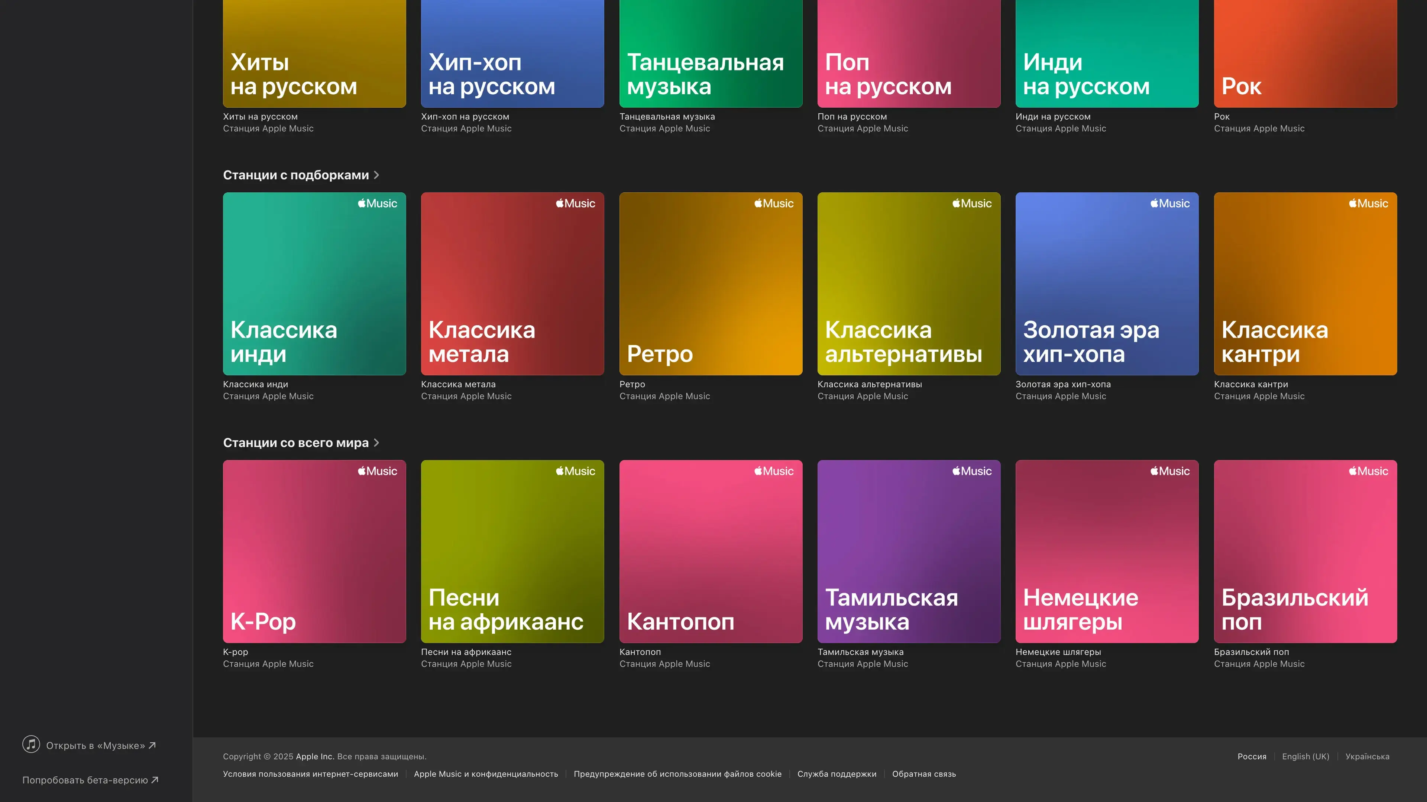Open the Кантопоп station thumbnail
1427x802 pixels.
tap(710, 551)
